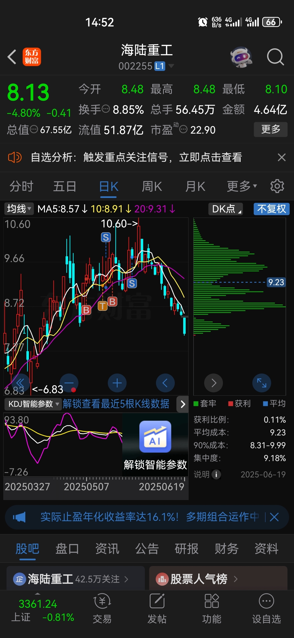Tap the 交易 trade icon
The width and height of the screenshot is (294, 638).
pos(102,608)
